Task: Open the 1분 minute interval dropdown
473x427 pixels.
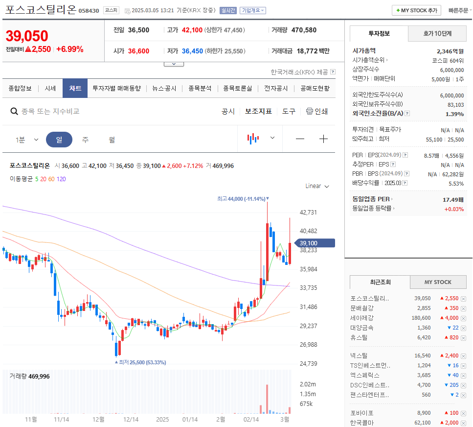Action: [x=27, y=140]
